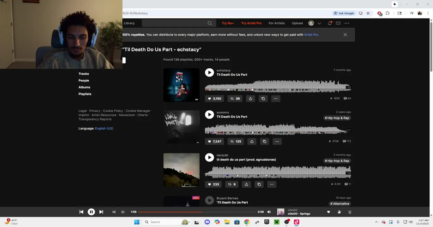Filter search results by Tracks
Viewport: 433px width, 227px height.
click(84, 74)
